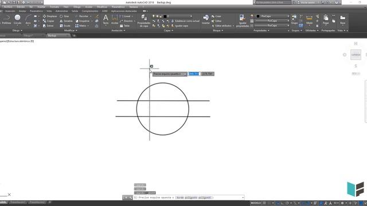Click the Crear block tool
This screenshot has height=206, width=367.
pyautogui.click(x=216, y=16)
